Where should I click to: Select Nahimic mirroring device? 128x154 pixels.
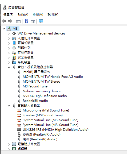pos(42,91)
